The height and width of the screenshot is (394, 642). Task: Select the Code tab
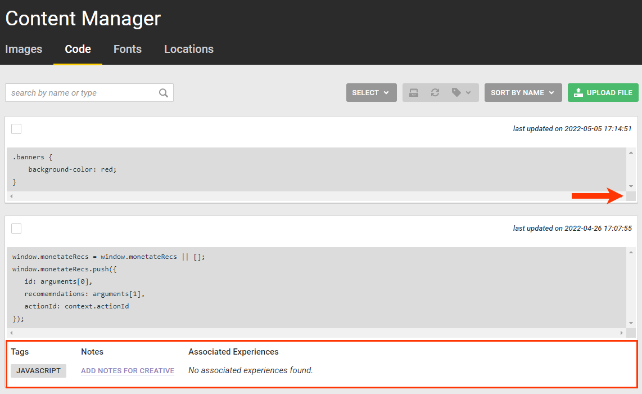click(x=78, y=49)
